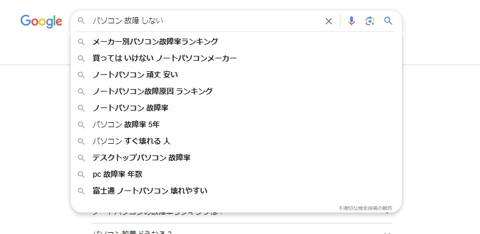Click magnifier icon beside メーカー別パソコン故障率ランキング
Screen dimensions: 480x234
click(81, 42)
